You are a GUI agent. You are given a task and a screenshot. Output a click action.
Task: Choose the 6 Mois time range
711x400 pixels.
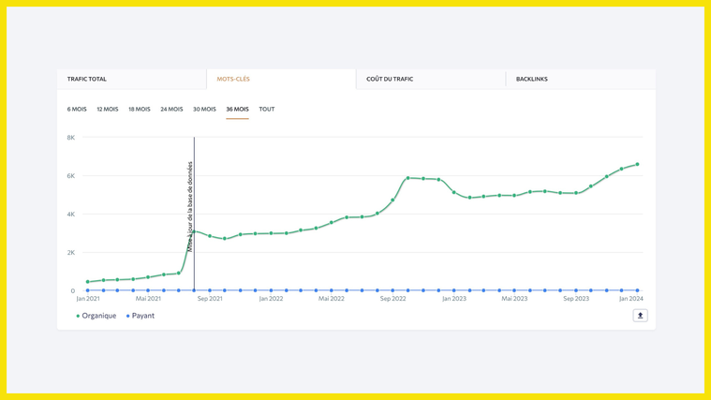pos(77,110)
